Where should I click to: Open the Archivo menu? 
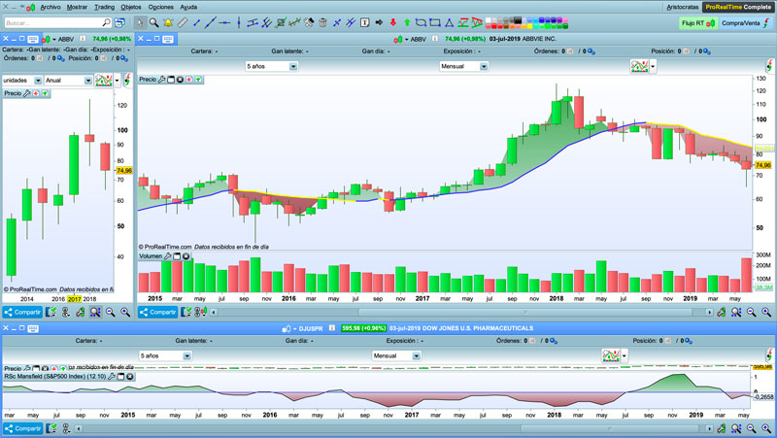click(x=51, y=7)
